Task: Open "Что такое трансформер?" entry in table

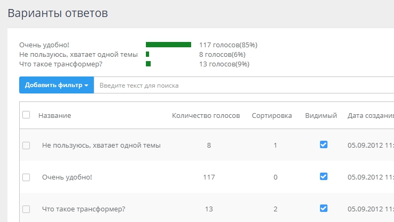Action: [84, 209]
